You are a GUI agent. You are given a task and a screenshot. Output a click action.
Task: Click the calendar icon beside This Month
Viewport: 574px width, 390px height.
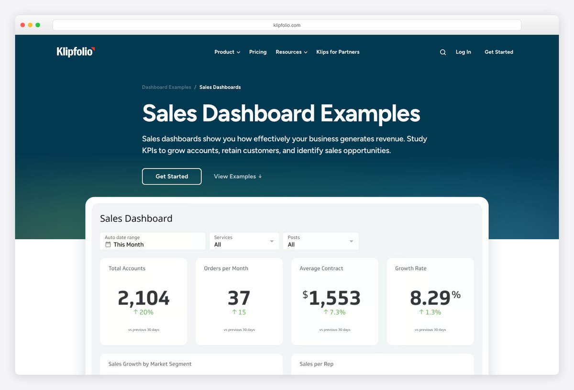click(x=108, y=245)
